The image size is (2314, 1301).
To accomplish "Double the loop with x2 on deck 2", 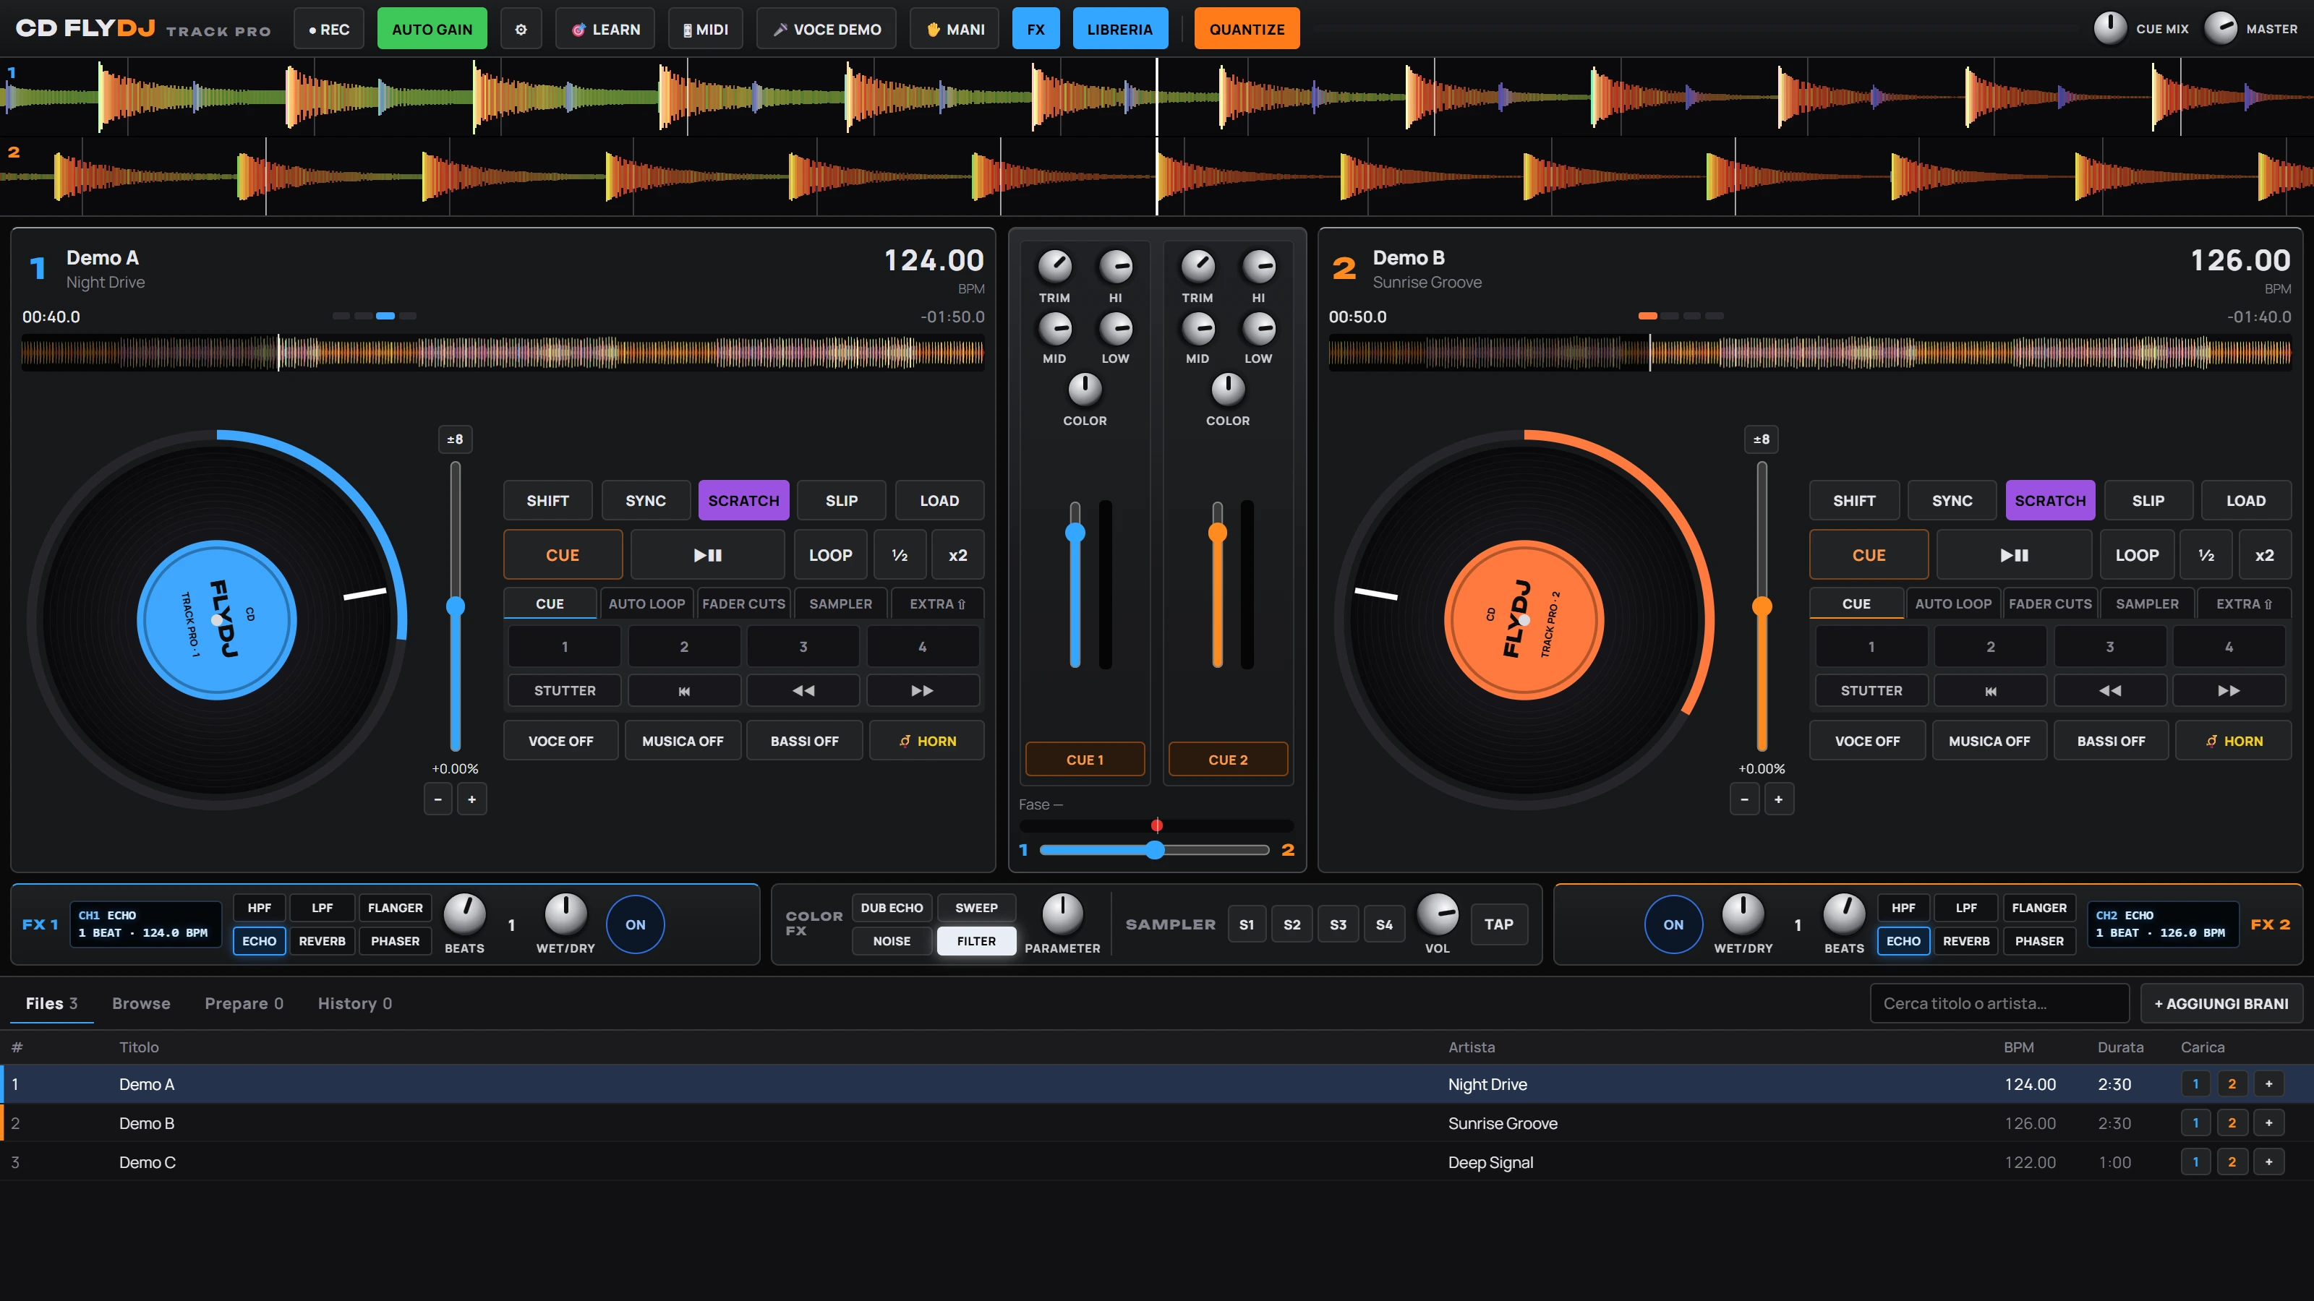I will tap(2263, 555).
